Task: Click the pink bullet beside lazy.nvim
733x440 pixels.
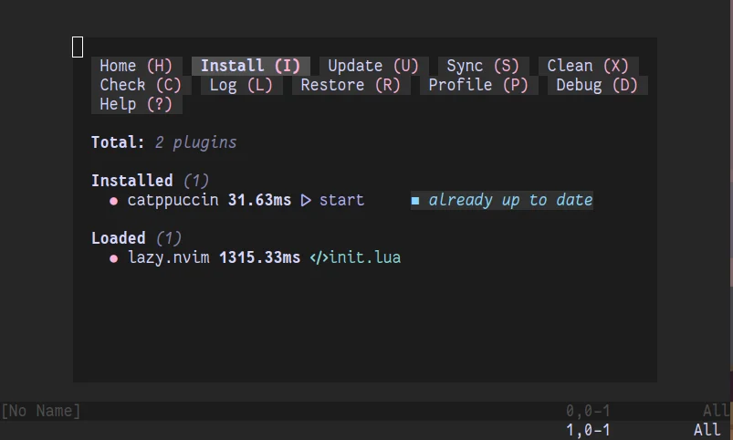Action: (113, 258)
